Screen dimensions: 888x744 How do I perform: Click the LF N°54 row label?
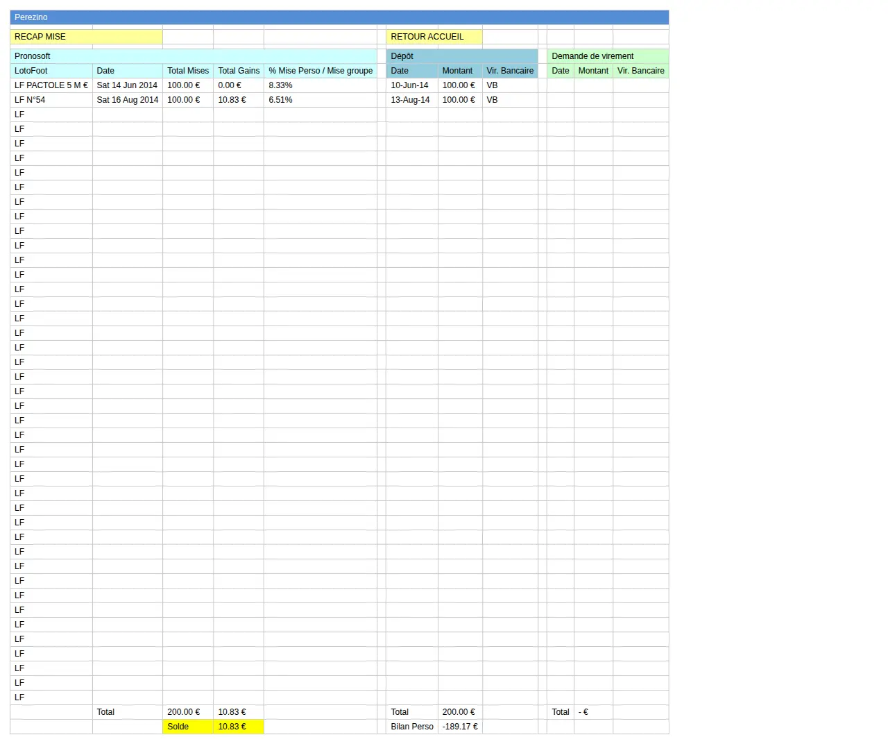click(51, 100)
